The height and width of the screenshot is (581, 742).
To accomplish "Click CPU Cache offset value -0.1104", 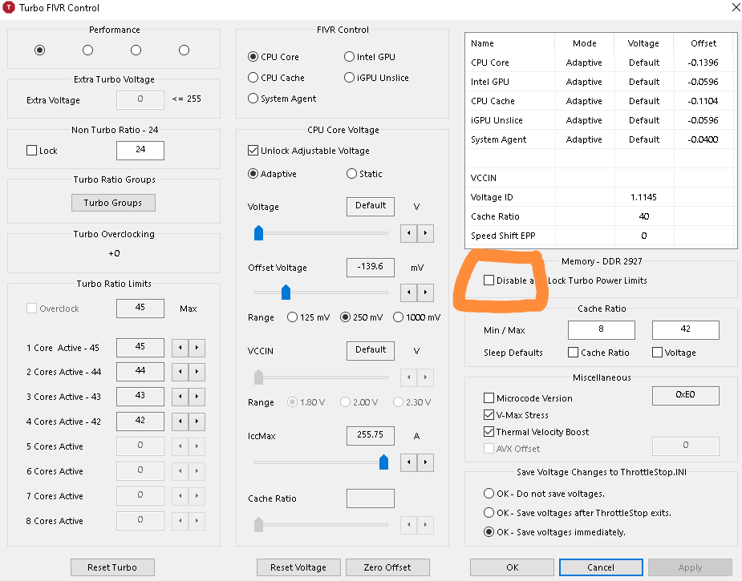I will click(x=703, y=101).
